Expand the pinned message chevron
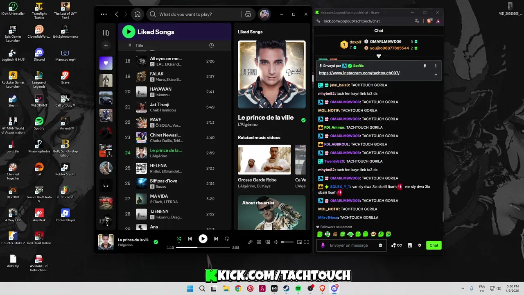 click(x=436, y=75)
